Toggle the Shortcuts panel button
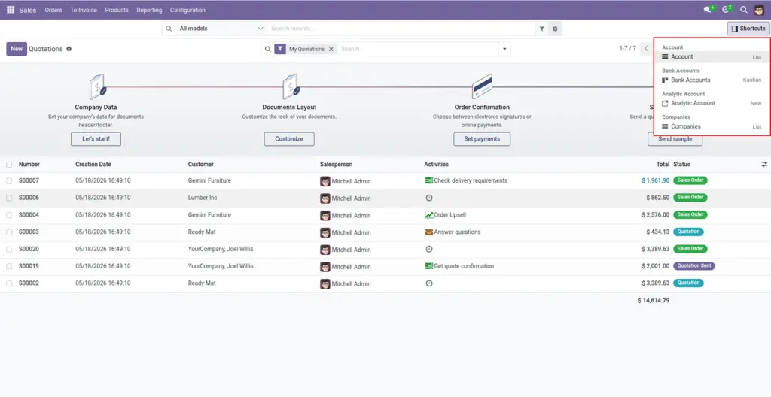Image resolution: width=771 pixels, height=397 pixels. click(x=748, y=29)
